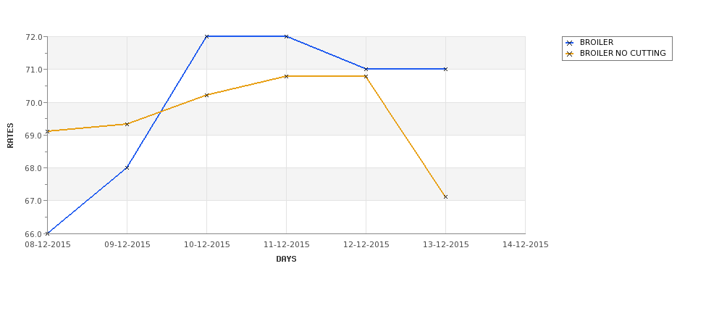Select the BROILER legend label

[597, 42]
